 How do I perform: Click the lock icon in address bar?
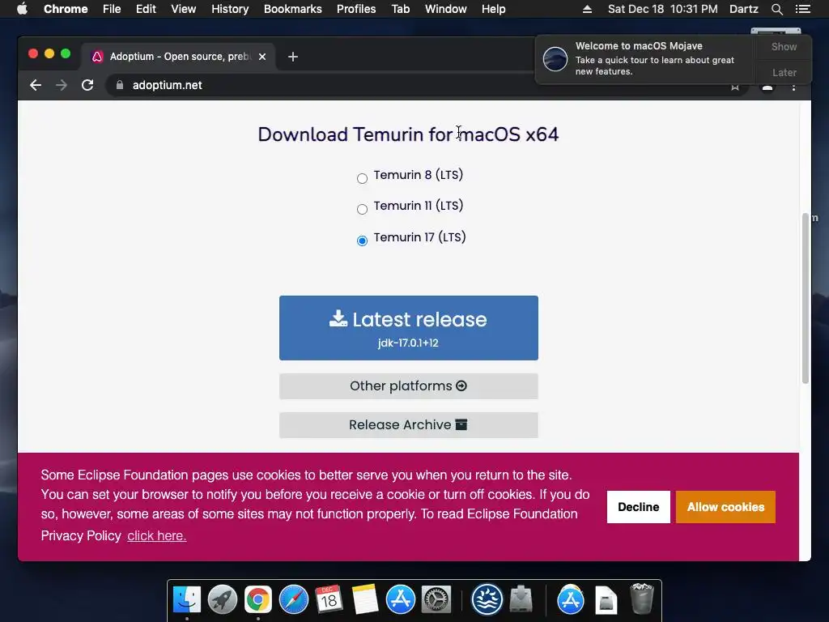pos(120,85)
